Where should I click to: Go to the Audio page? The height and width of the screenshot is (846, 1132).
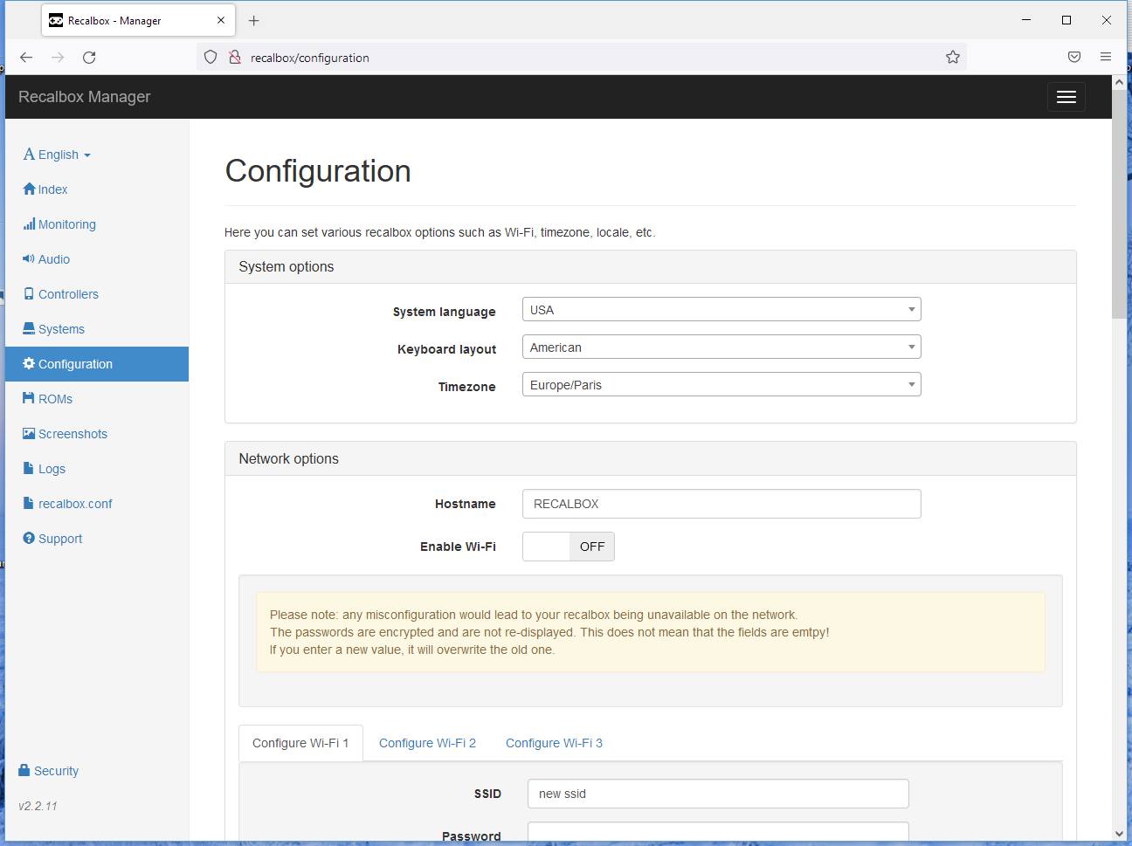click(x=54, y=259)
